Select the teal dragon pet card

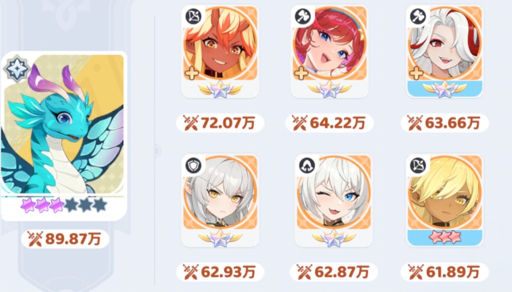[x=64, y=136]
